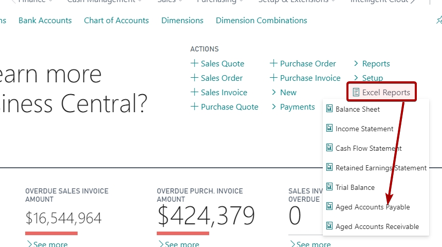Click the ACTIONS section heading
This screenshot has width=442, height=247.
point(205,49)
